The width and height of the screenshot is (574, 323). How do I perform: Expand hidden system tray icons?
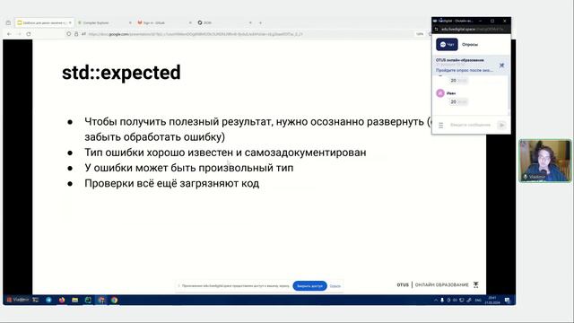point(436,300)
